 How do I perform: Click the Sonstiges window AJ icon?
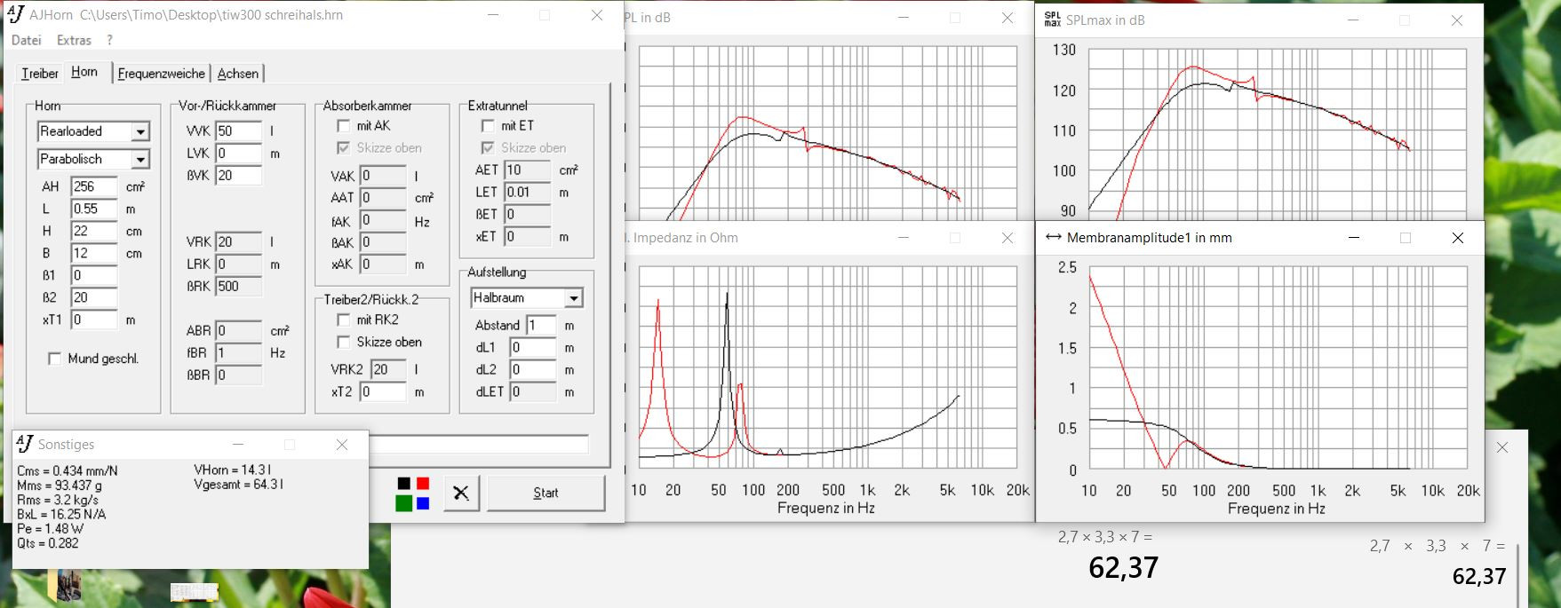pos(25,444)
